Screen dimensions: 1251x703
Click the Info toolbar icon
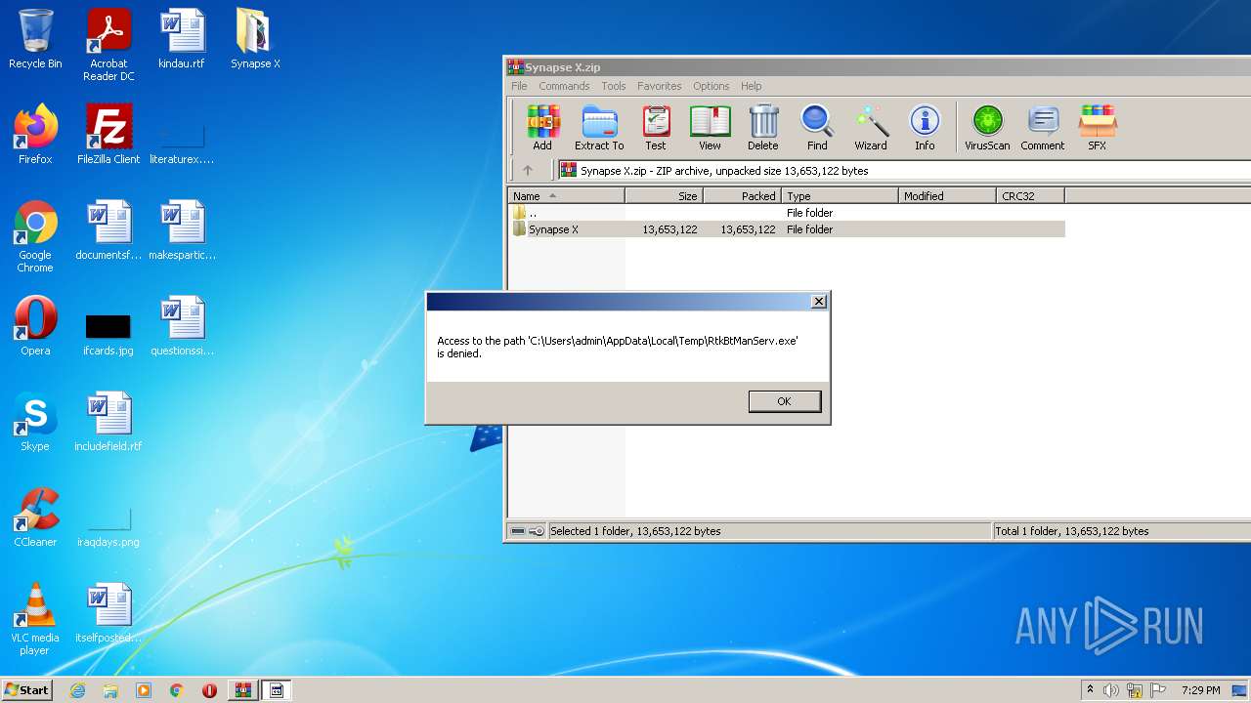click(x=925, y=128)
